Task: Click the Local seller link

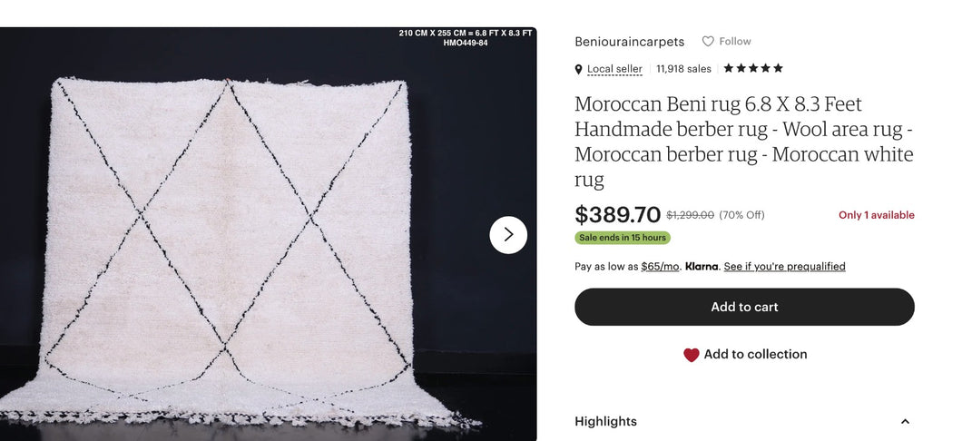Action: click(614, 69)
